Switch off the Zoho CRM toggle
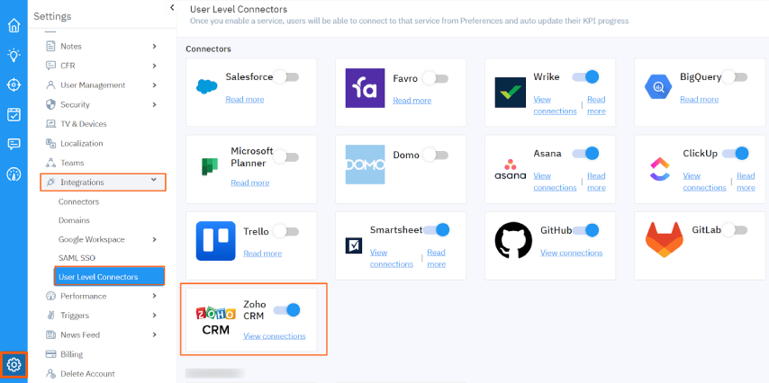The image size is (769, 383). 287,309
